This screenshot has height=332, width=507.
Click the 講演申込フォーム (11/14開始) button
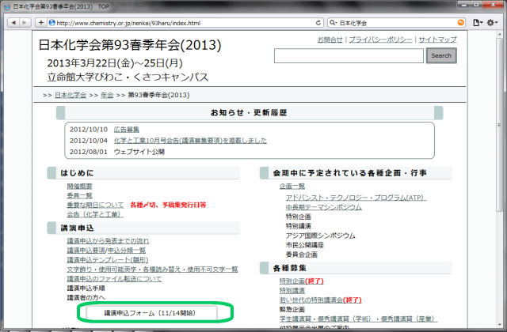(150, 313)
